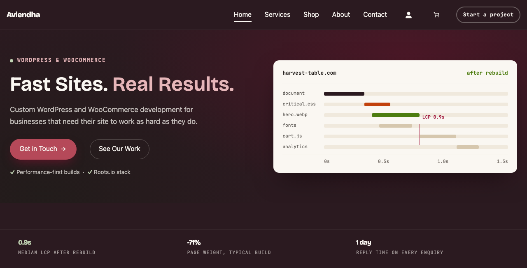Select Contact in the navigation
This screenshot has width=527, height=268.
(x=375, y=15)
